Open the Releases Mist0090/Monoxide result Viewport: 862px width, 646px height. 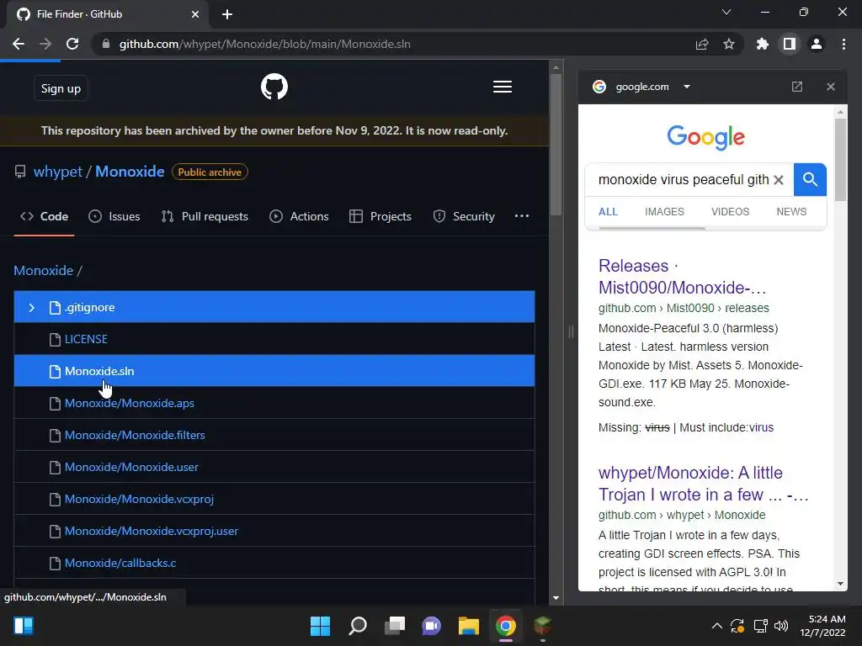(x=682, y=276)
